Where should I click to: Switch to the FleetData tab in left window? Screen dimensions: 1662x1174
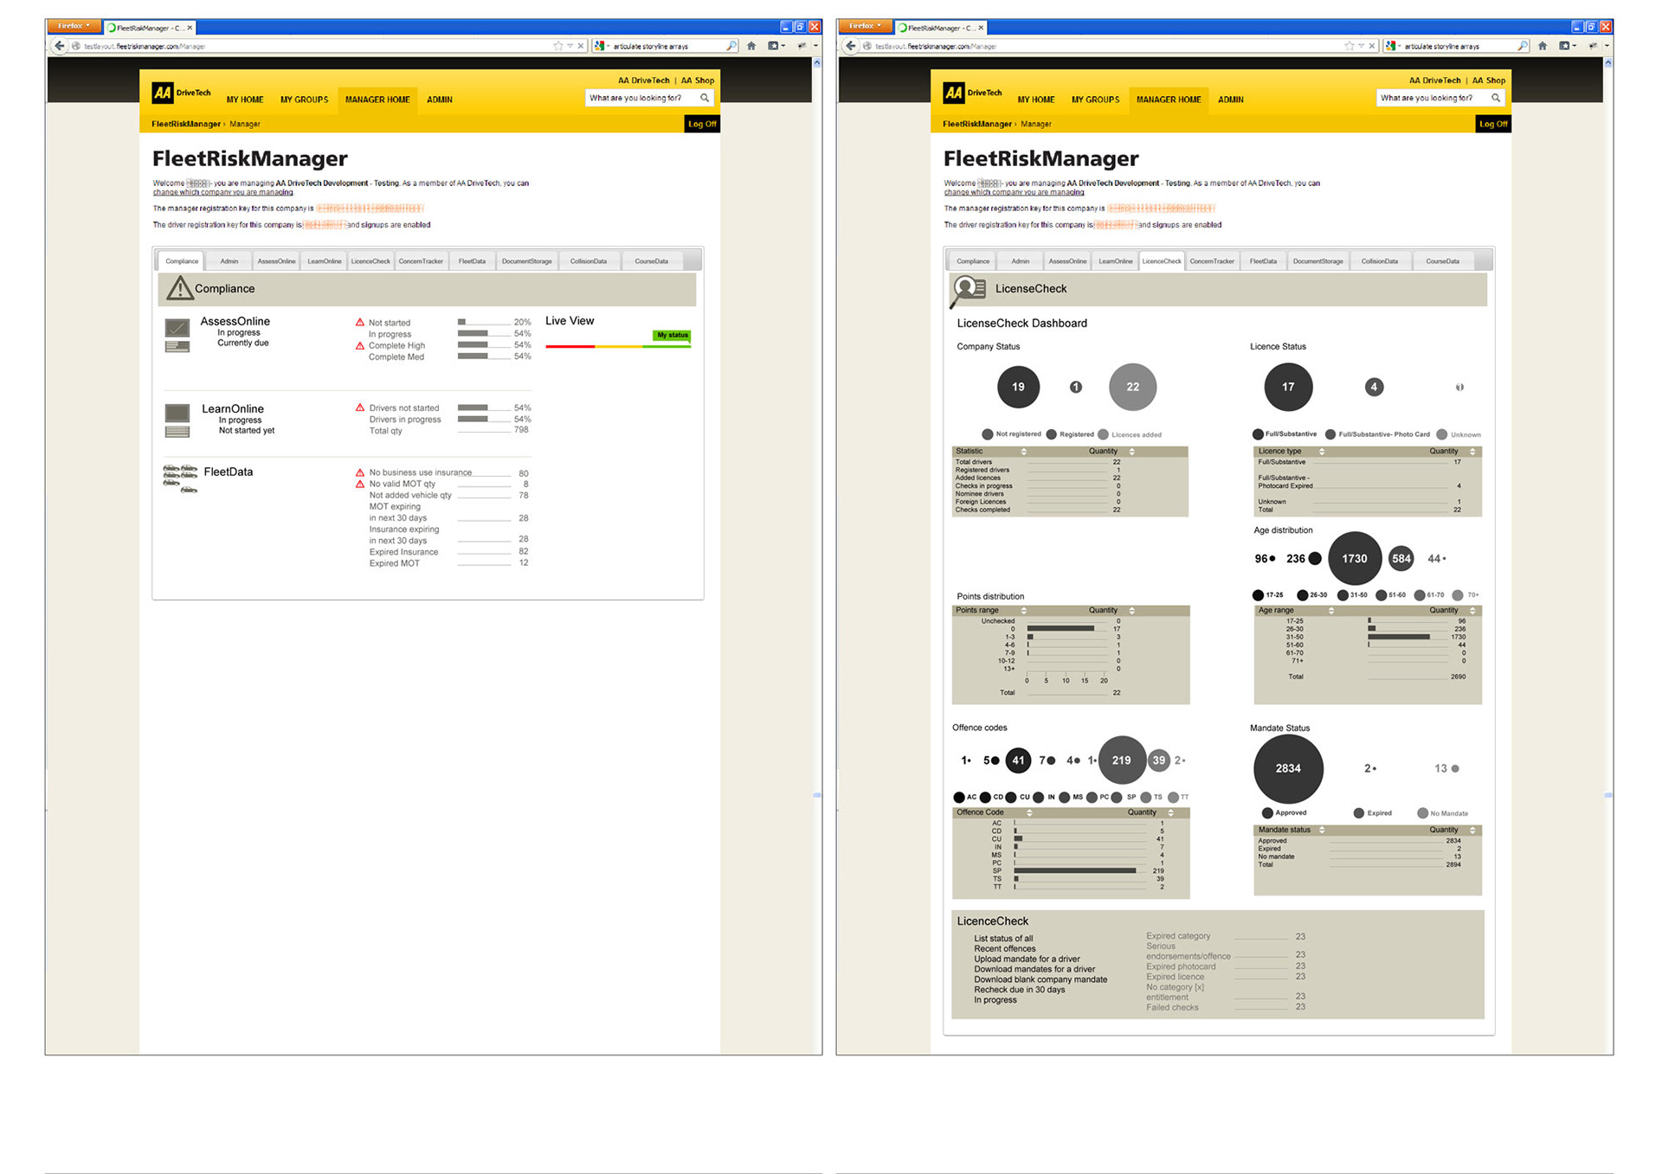(x=472, y=261)
